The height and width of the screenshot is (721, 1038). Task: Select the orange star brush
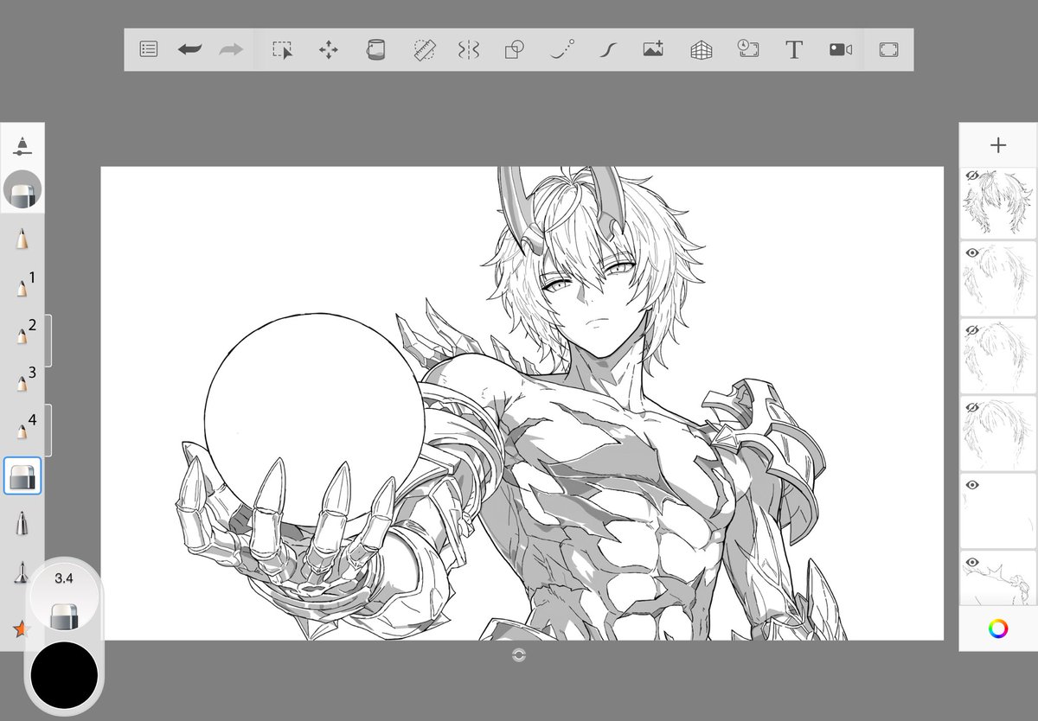(x=21, y=628)
